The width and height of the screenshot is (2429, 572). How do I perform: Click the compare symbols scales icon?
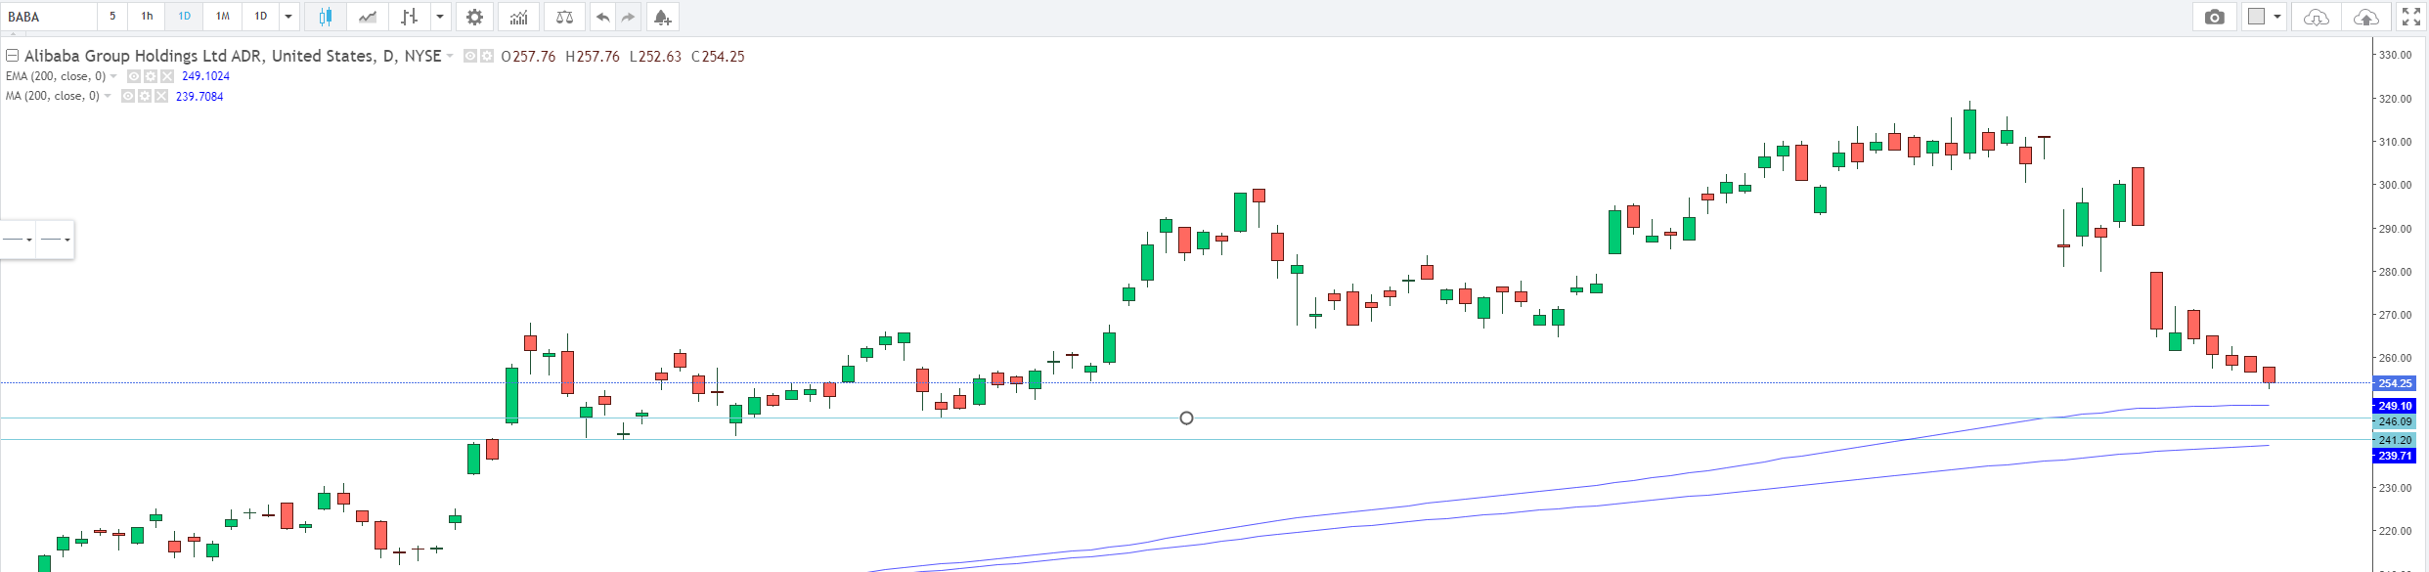[564, 17]
